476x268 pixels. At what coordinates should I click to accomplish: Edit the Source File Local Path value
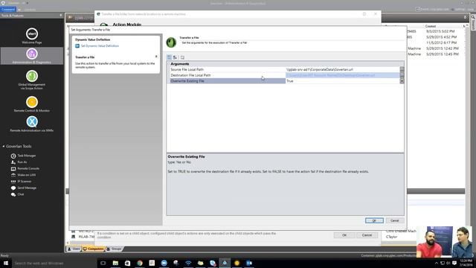(x=342, y=69)
